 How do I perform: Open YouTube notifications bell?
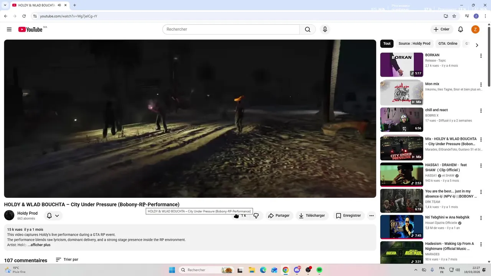point(461,30)
